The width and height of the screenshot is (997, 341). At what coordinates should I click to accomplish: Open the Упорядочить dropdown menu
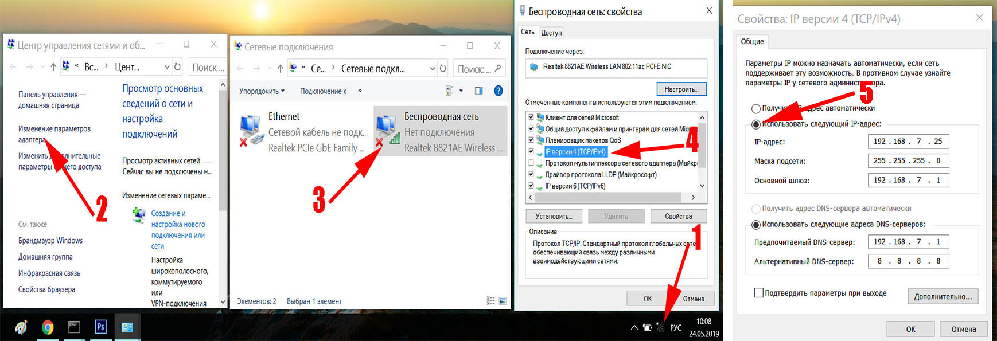262,91
